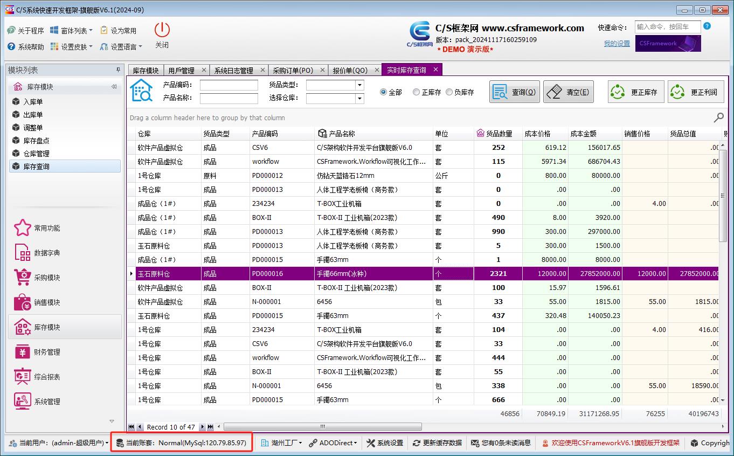
Task: Click the red power 关闭 icon
Action: point(162,30)
